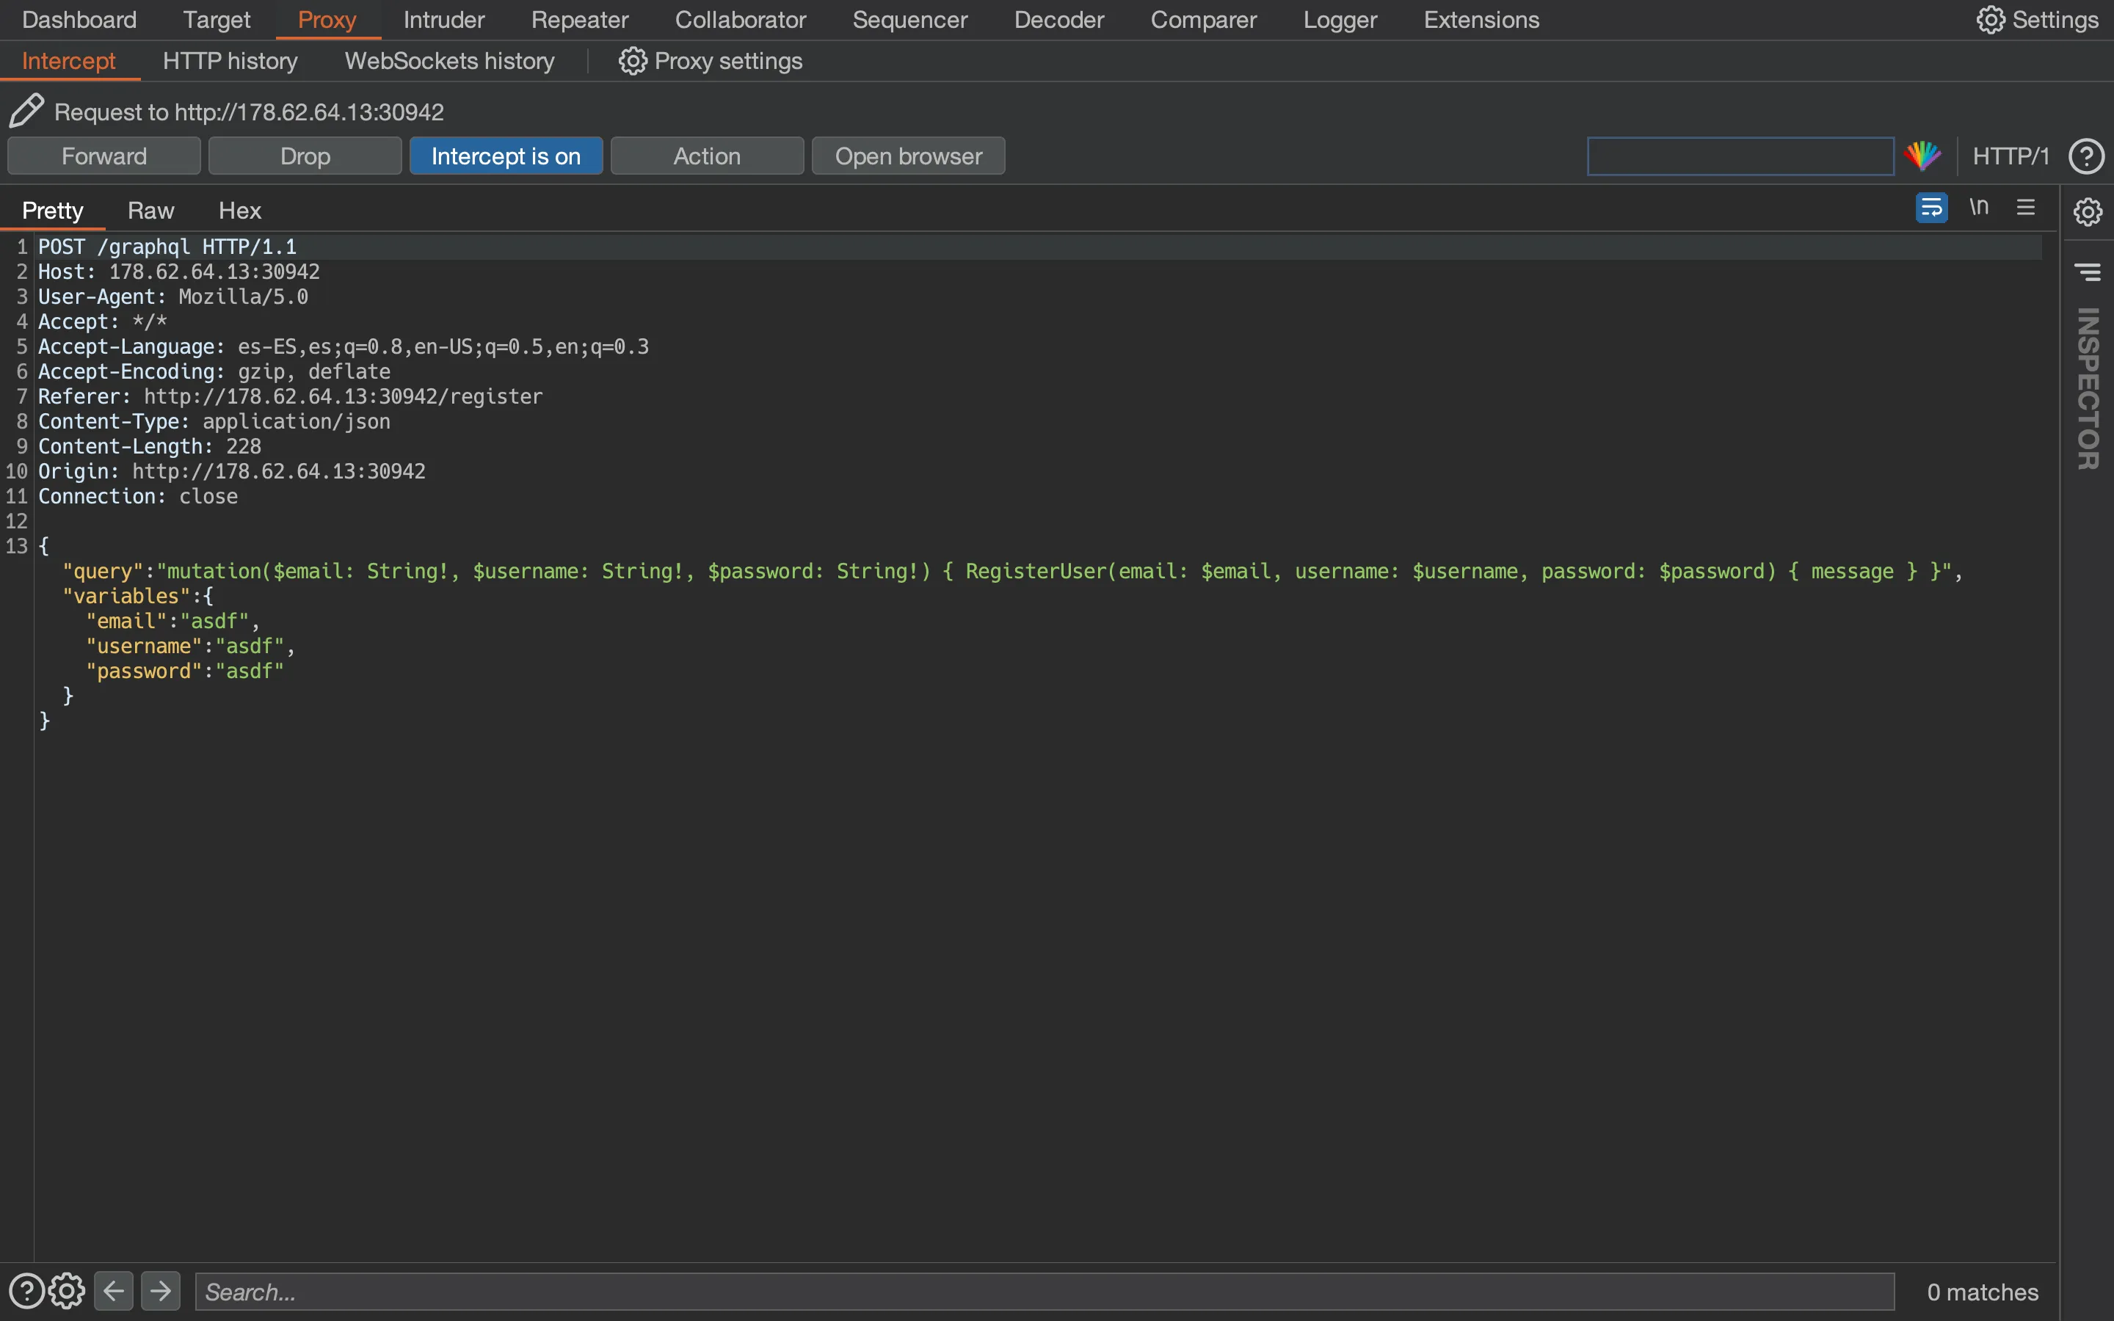Click the Origin header line

tap(231, 472)
